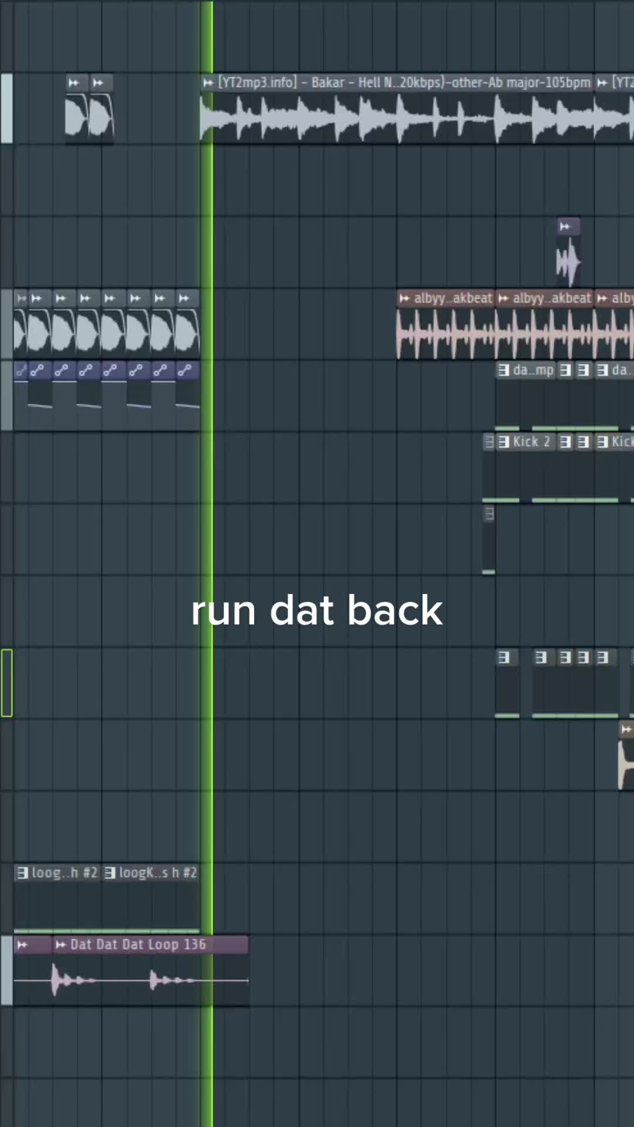This screenshot has width=634, height=1127.
Task: Click the small pattern clip directly below Kick 2
Action: pos(488,540)
